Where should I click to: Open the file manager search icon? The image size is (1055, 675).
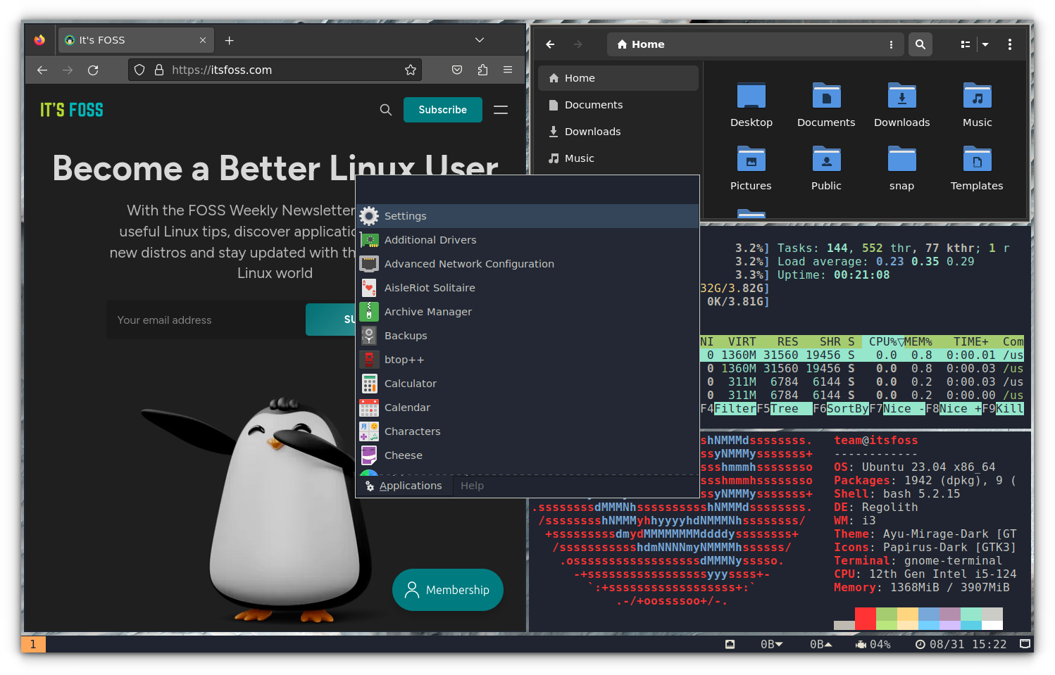click(x=920, y=44)
